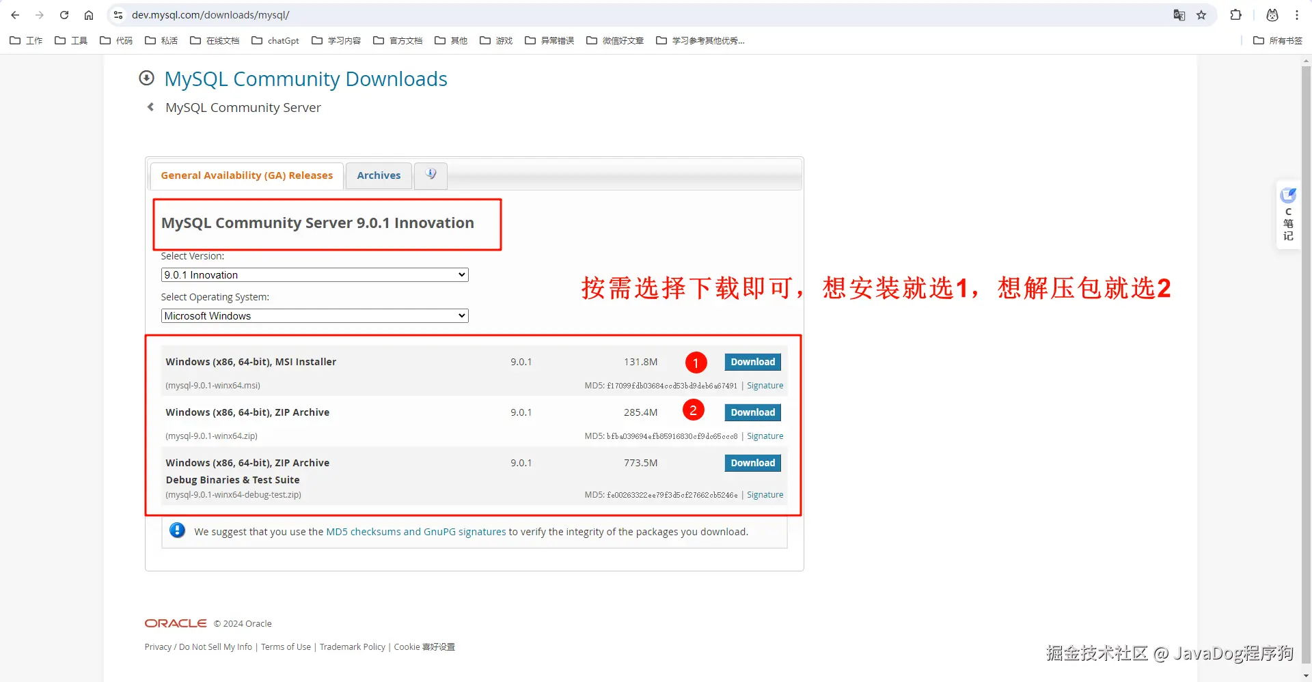Viewport: 1312px width, 682px height.
Task: Click the MySQL Community Downloads heading link
Action: point(305,79)
